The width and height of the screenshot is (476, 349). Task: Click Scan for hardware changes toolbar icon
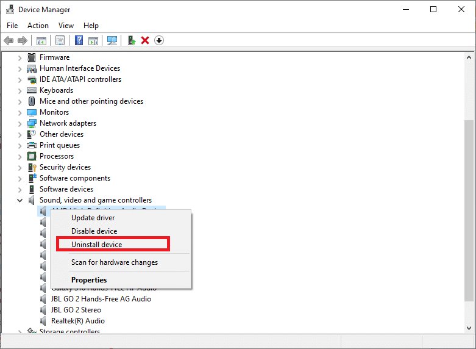coord(112,40)
